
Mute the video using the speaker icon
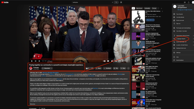[39, 61]
